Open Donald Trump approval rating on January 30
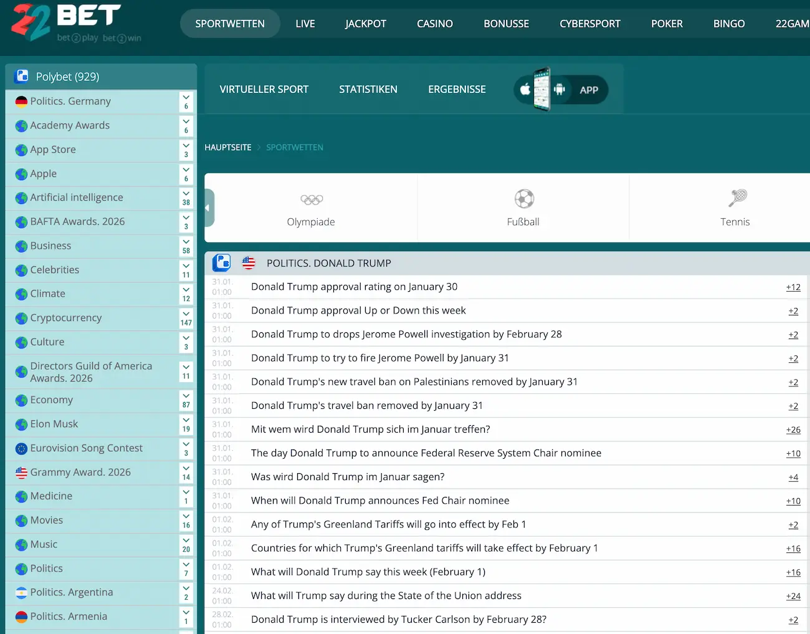This screenshot has height=634, width=810. pos(354,287)
